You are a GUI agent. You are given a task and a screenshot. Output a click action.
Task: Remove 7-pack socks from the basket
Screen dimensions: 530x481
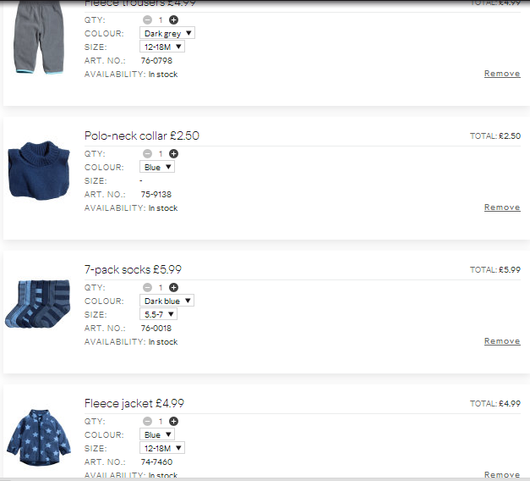[x=502, y=341]
